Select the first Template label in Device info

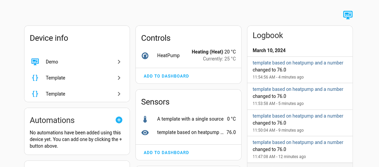[x=55, y=78]
